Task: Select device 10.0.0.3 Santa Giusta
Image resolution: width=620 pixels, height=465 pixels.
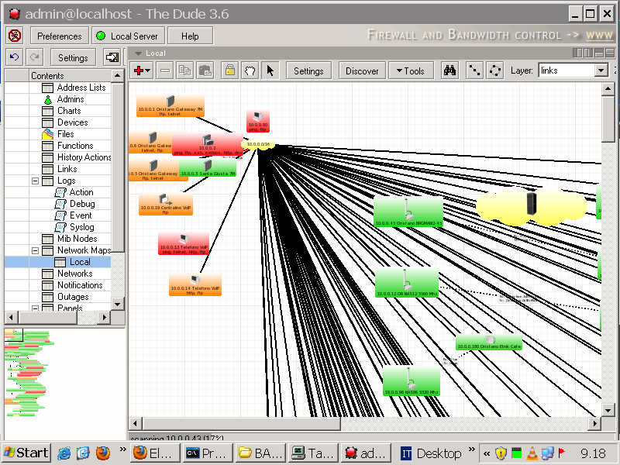Action: tap(208, 167)
